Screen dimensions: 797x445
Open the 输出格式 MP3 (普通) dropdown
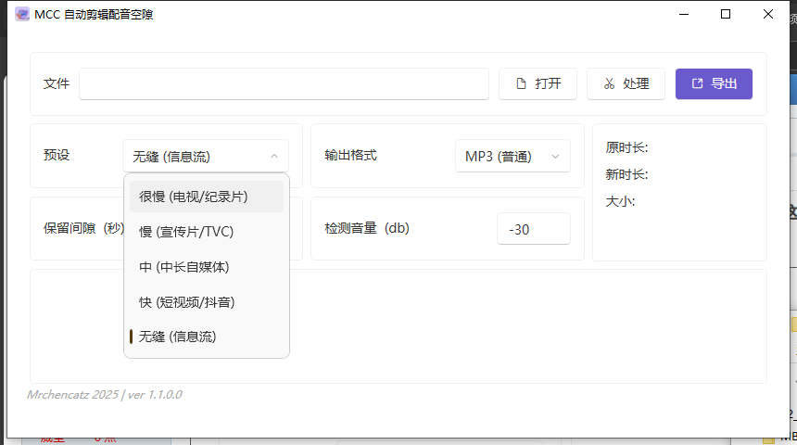(512, 156)
